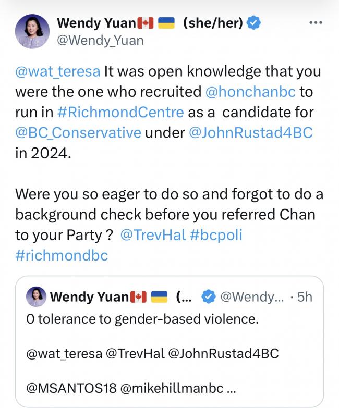Visit the @honchanbc profile mention
This screenshot has width=339, height=408.
[250, 91]
